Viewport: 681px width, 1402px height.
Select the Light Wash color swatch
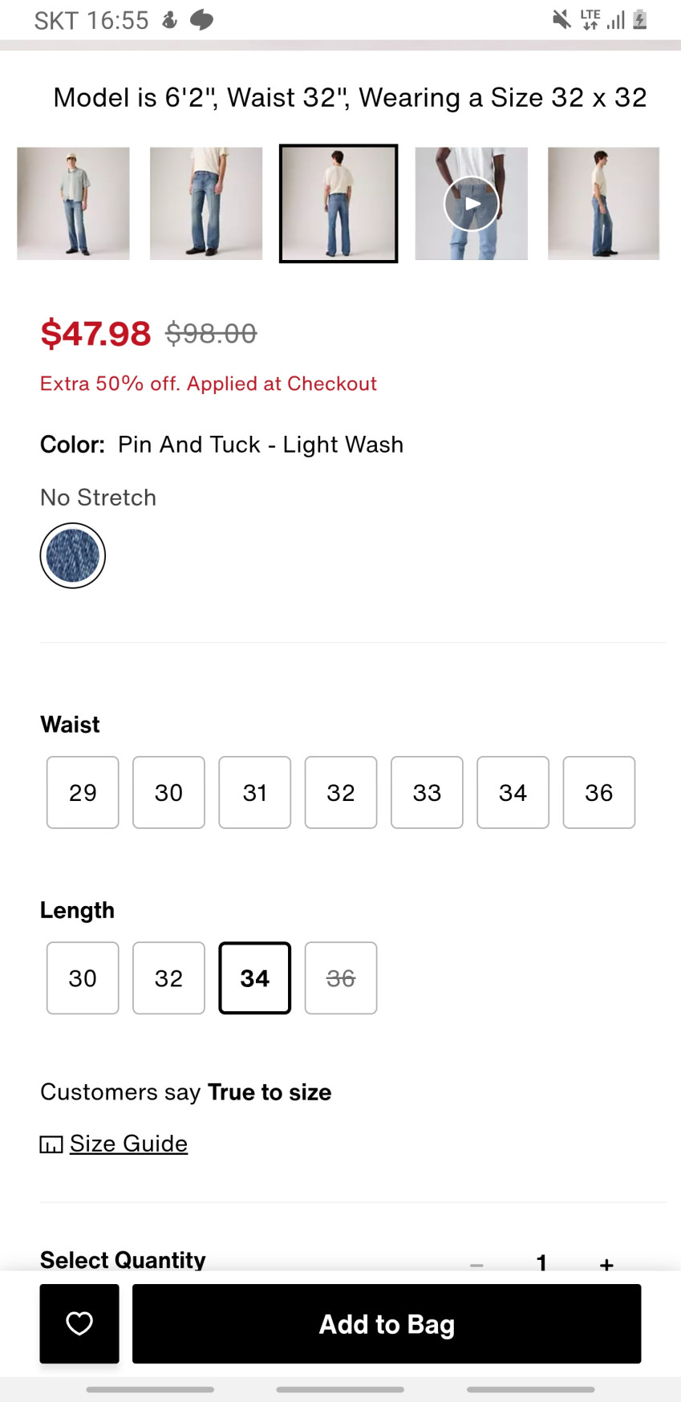pyautogui.click(x=73, y=555)
